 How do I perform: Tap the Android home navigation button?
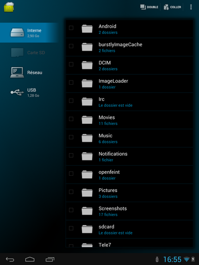pos(30,259)
